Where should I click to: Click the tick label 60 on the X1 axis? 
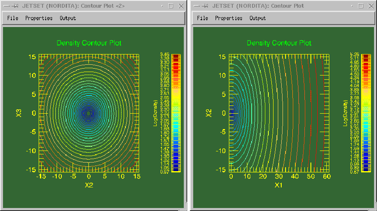coord(327,176)
